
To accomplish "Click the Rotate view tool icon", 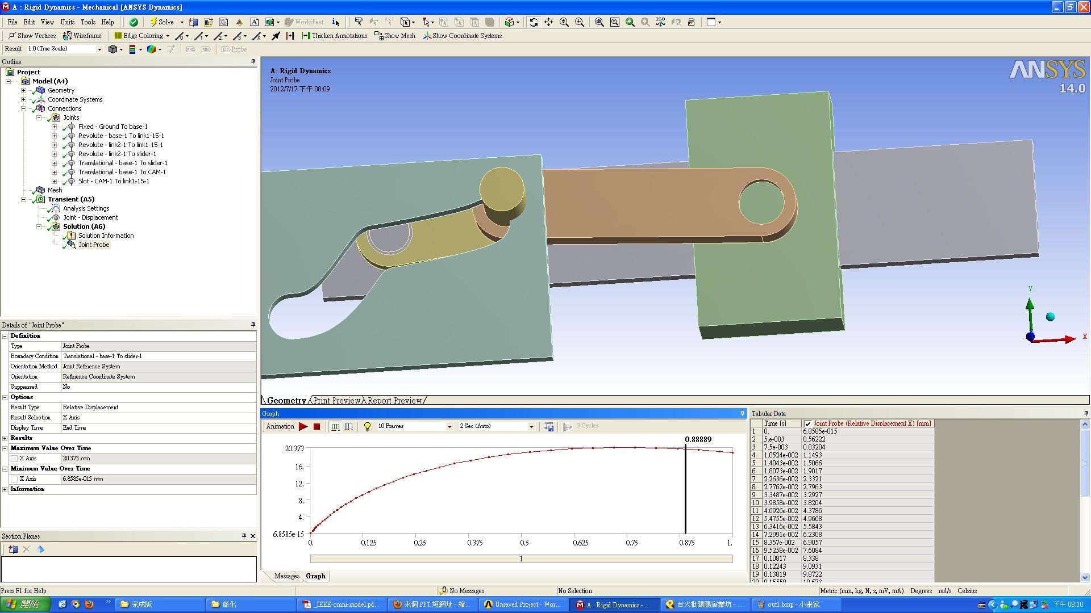I will pos(534,22).
